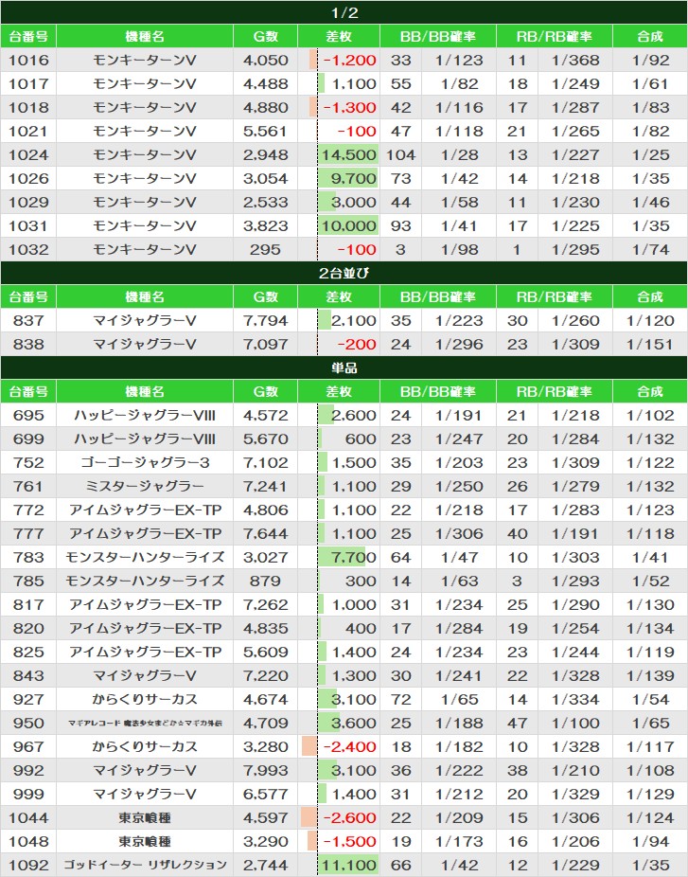The image size is (688, 877).
Task: Click machine number 837
Action: 28,320
